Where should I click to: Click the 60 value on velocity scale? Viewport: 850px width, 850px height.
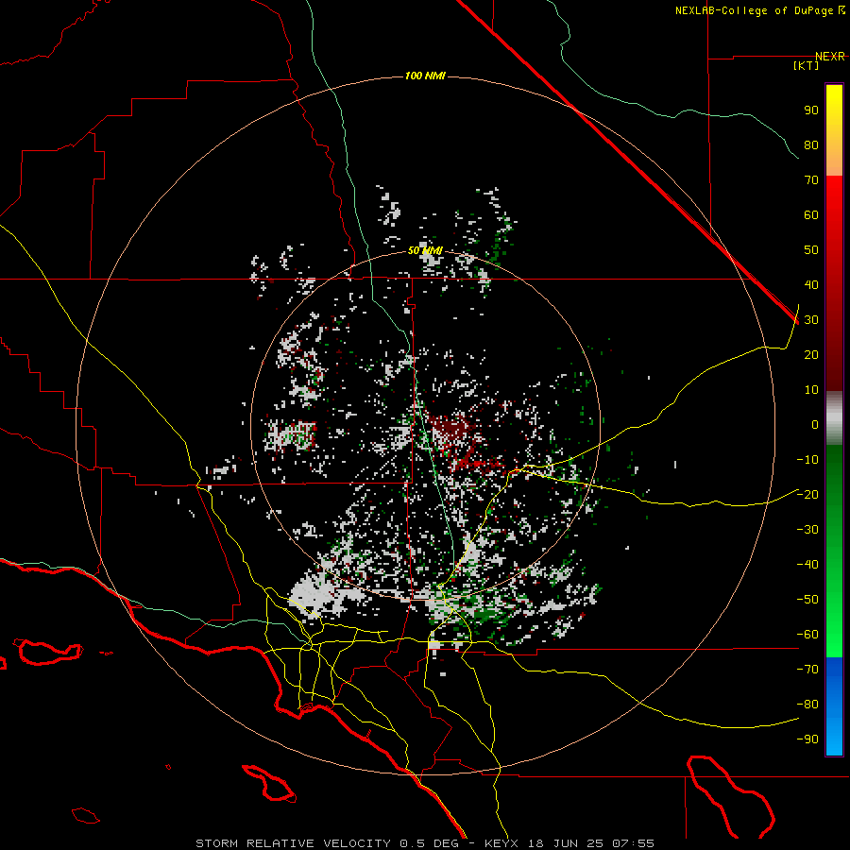pos(811,215)
